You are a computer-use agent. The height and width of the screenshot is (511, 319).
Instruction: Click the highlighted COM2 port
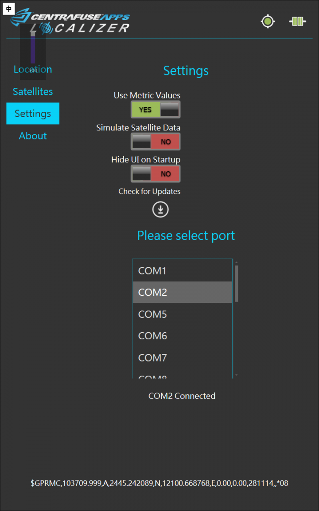click(182, 292)
